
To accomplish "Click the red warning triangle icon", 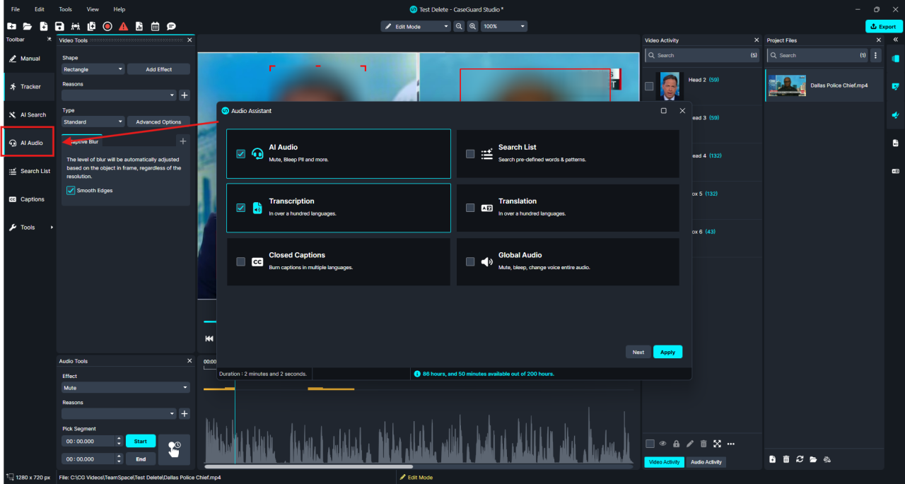I will click(x=123, y=26).
